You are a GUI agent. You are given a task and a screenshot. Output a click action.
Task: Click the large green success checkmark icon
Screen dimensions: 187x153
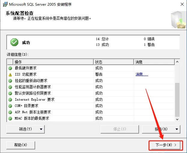coord(14,42)
